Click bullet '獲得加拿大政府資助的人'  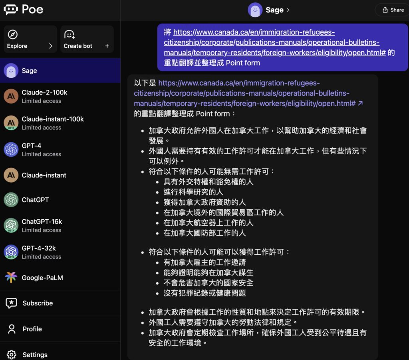click(x=204, y=202)
